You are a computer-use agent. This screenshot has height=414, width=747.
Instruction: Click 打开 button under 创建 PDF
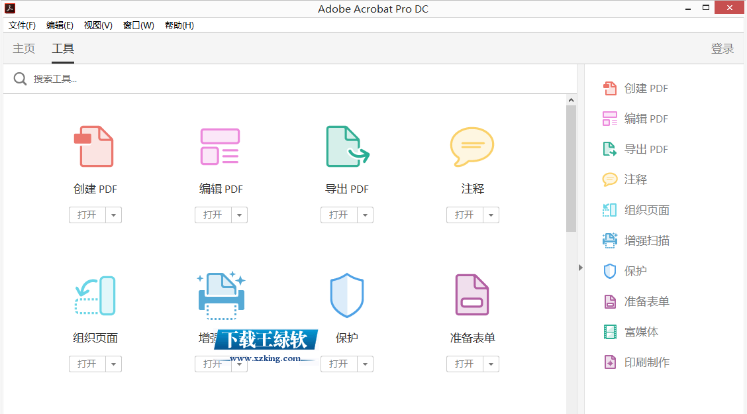(x=87, y=215)
